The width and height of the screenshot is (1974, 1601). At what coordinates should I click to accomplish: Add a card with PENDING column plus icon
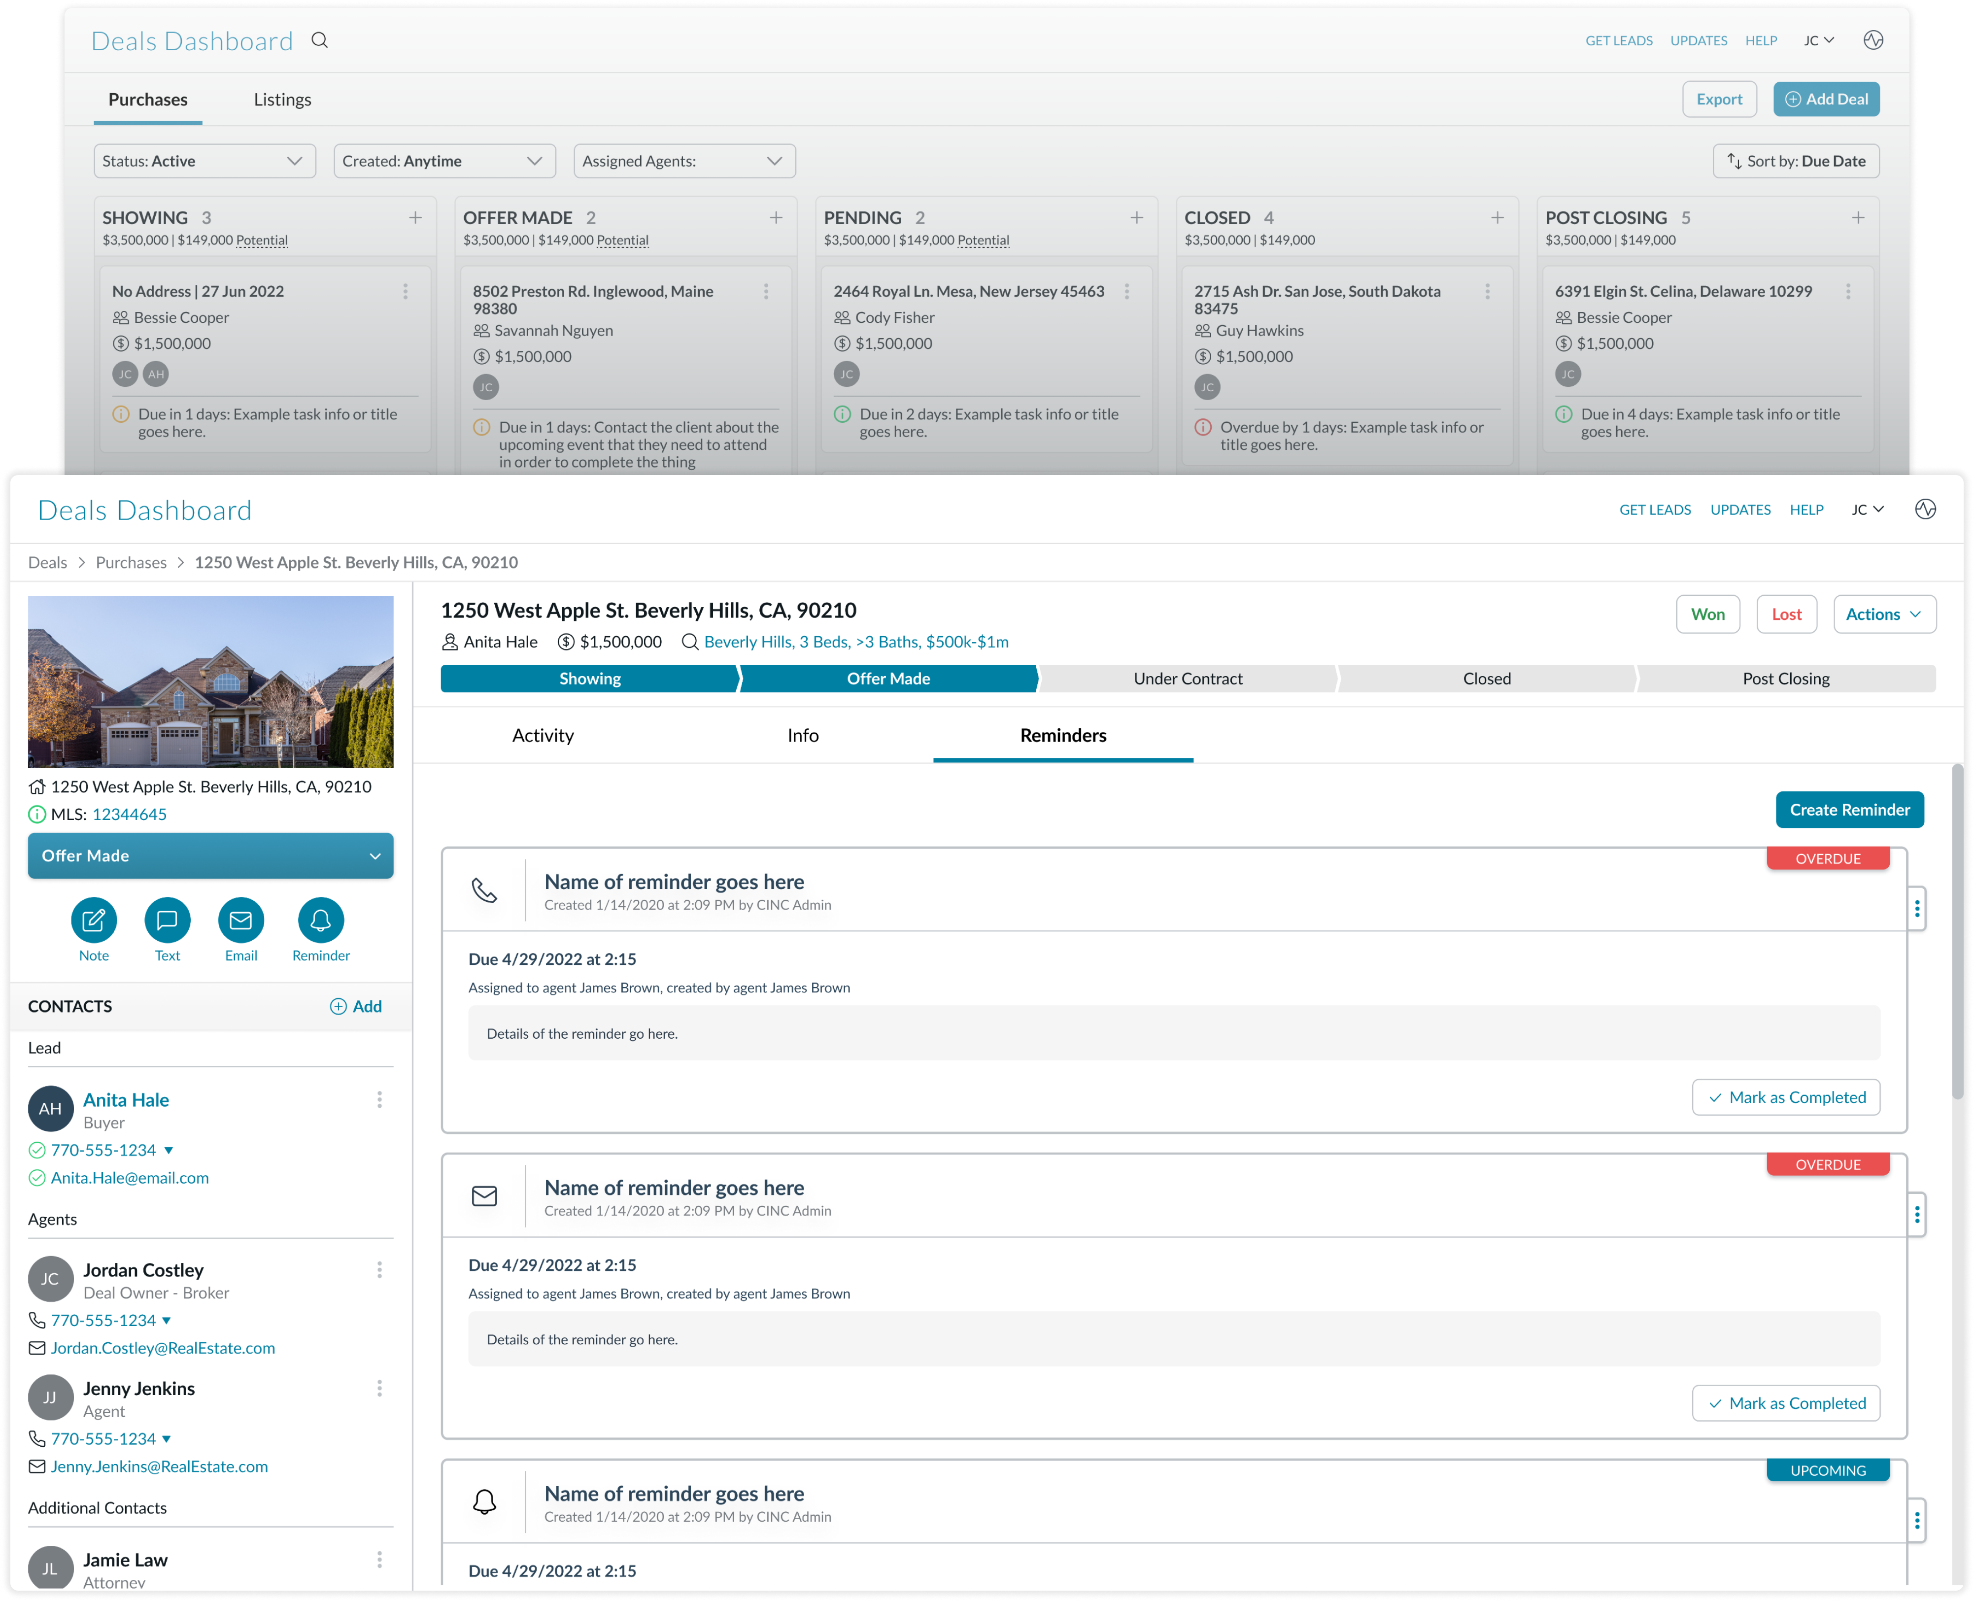coord(1137,218)
